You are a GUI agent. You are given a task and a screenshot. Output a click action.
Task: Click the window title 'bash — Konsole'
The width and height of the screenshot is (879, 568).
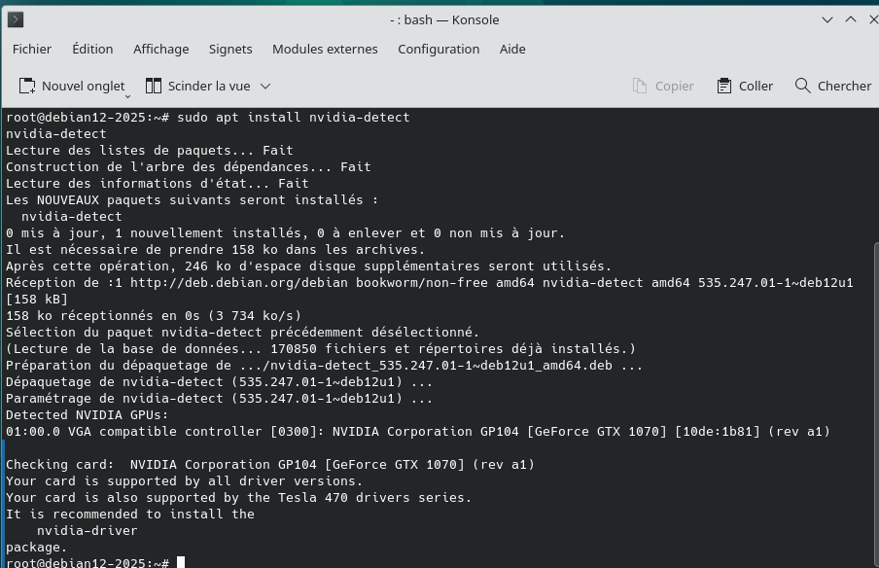click(x=444, y=20)
